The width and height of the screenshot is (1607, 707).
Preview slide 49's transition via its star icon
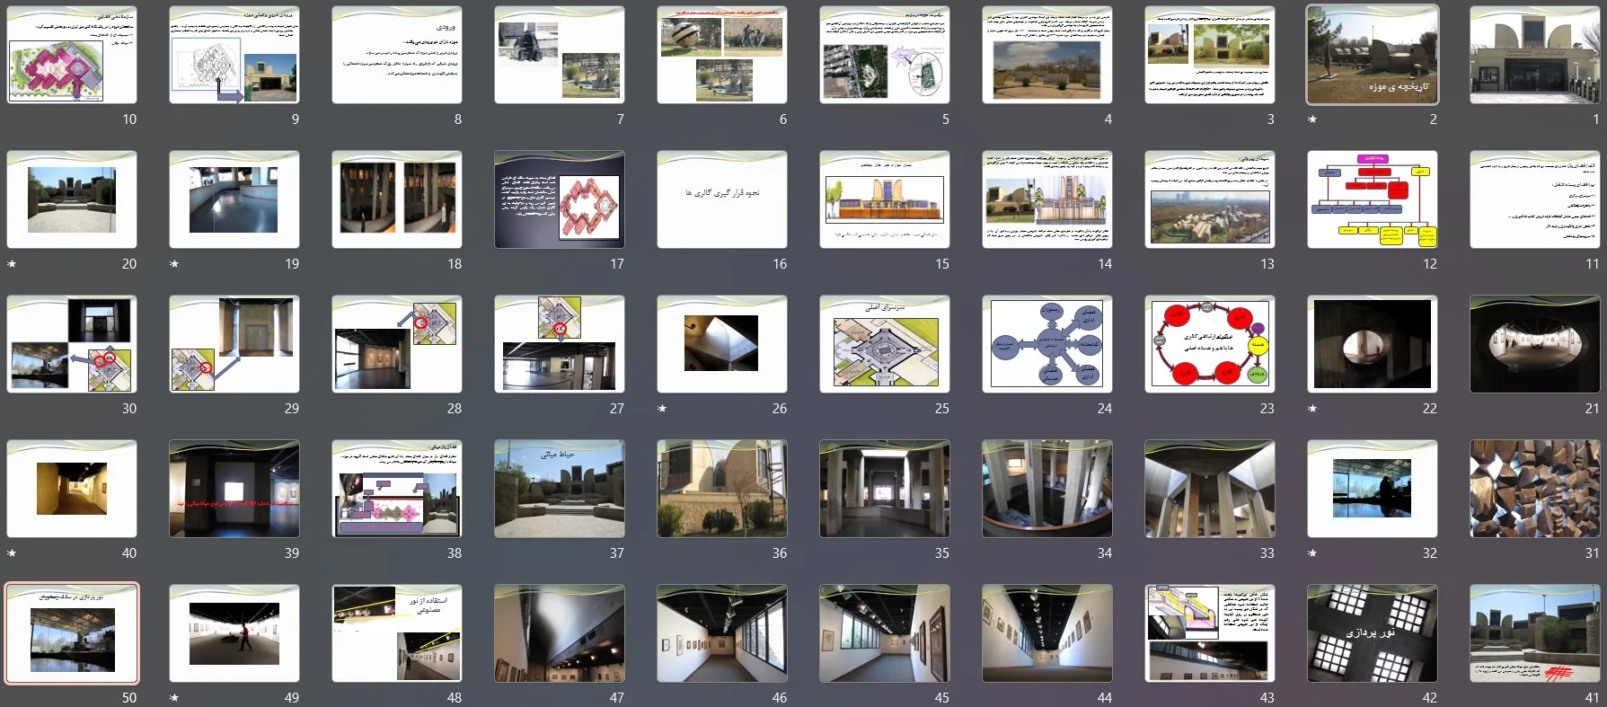click(174, 698)
